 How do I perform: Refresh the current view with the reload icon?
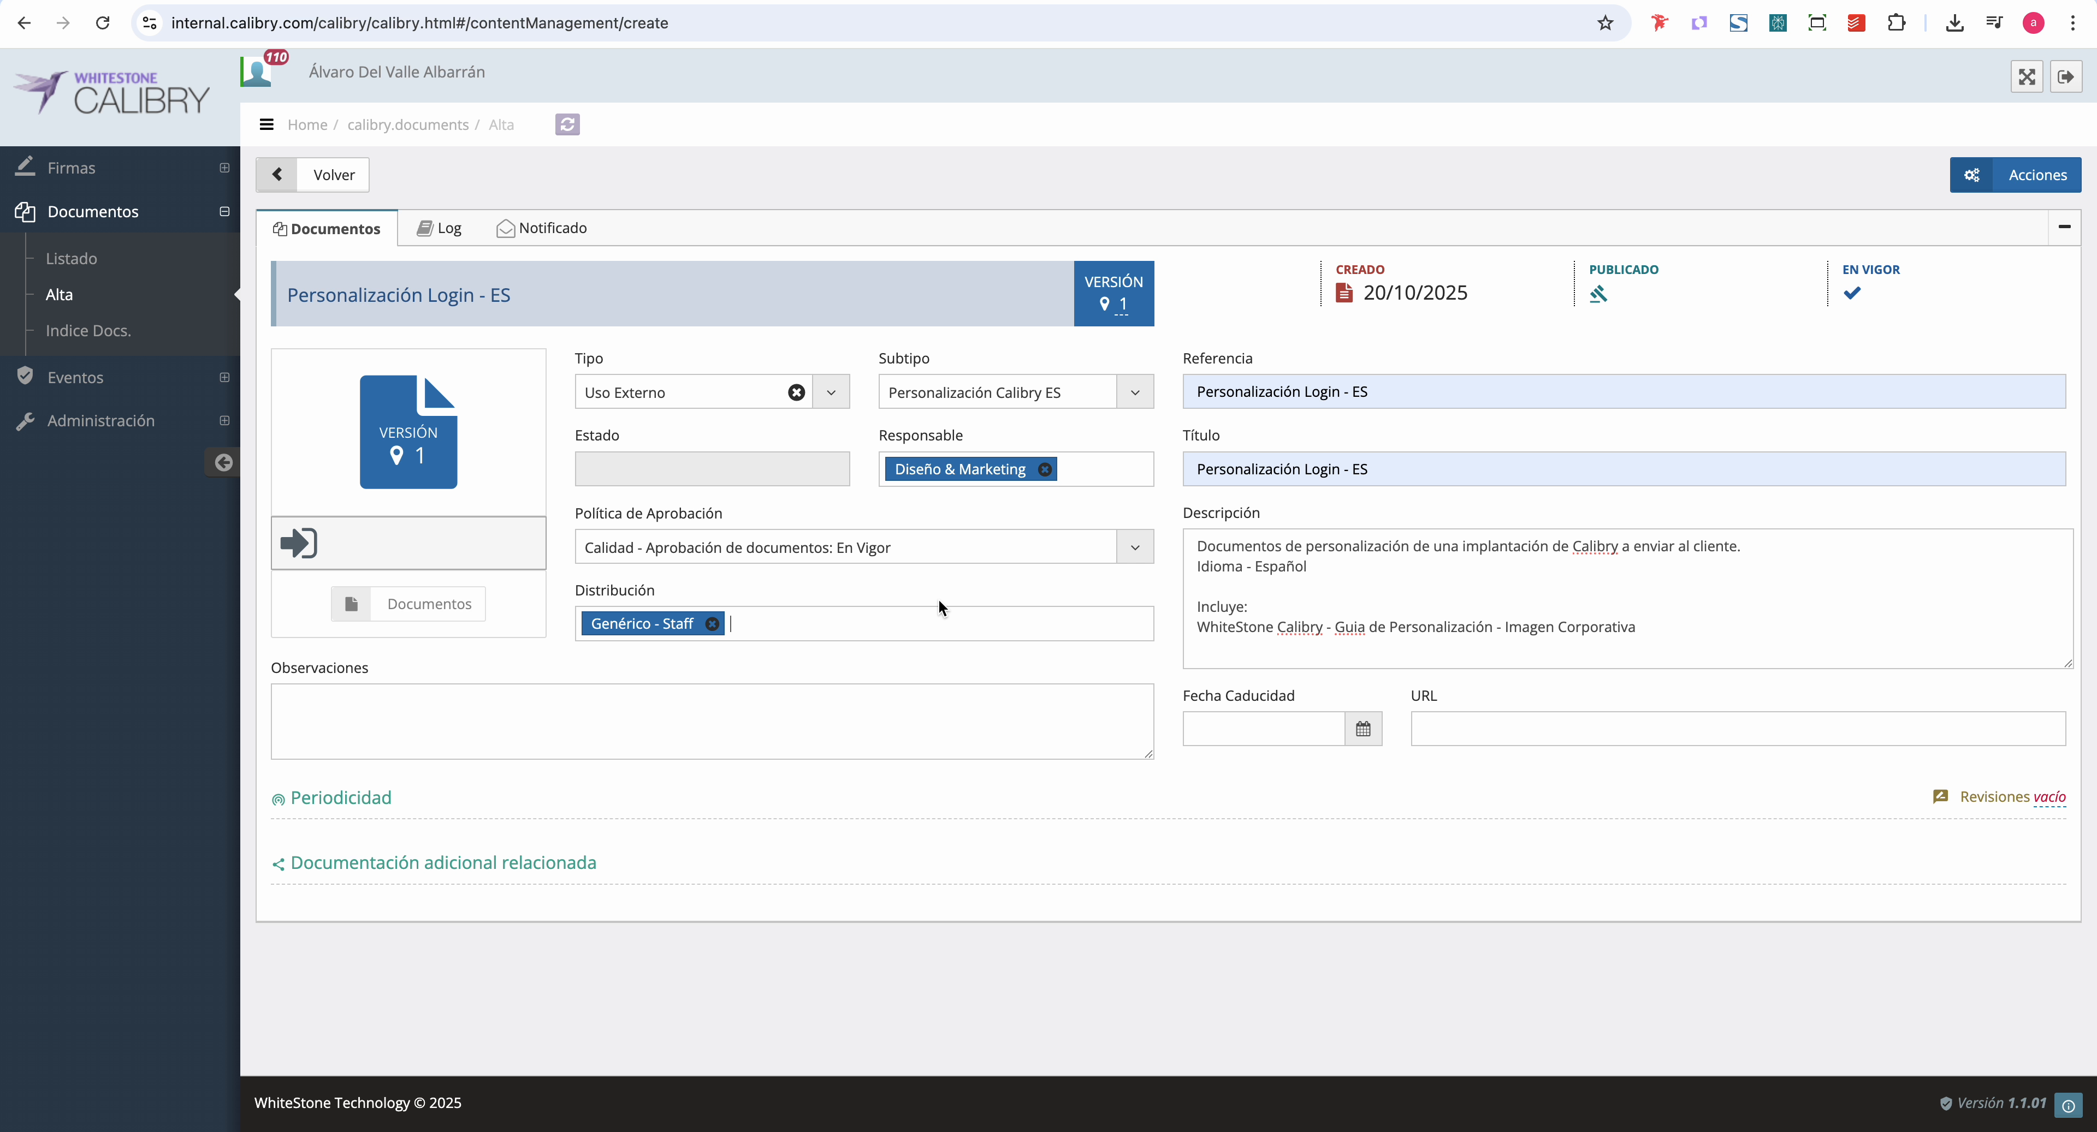pyautogui.click(x=567, y=124)
